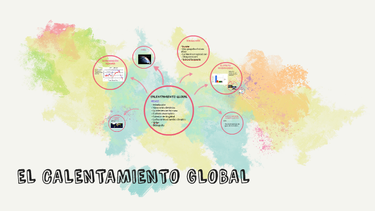Open the INTERVENCIÓN HUMANA topic circle

pos(110,72)
